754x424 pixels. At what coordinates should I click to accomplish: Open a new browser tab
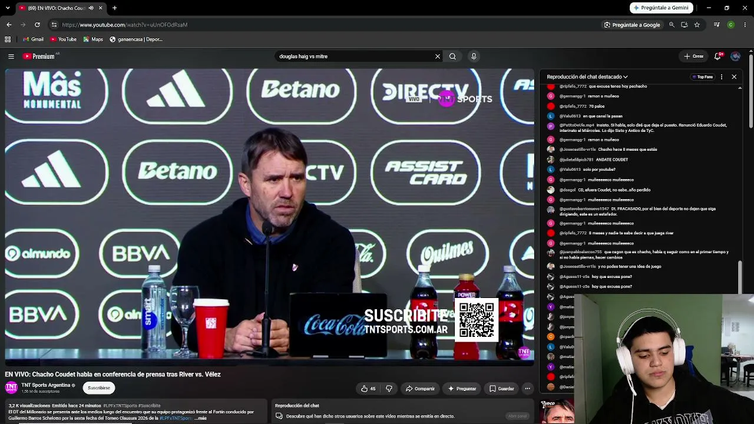coord(114,8)
